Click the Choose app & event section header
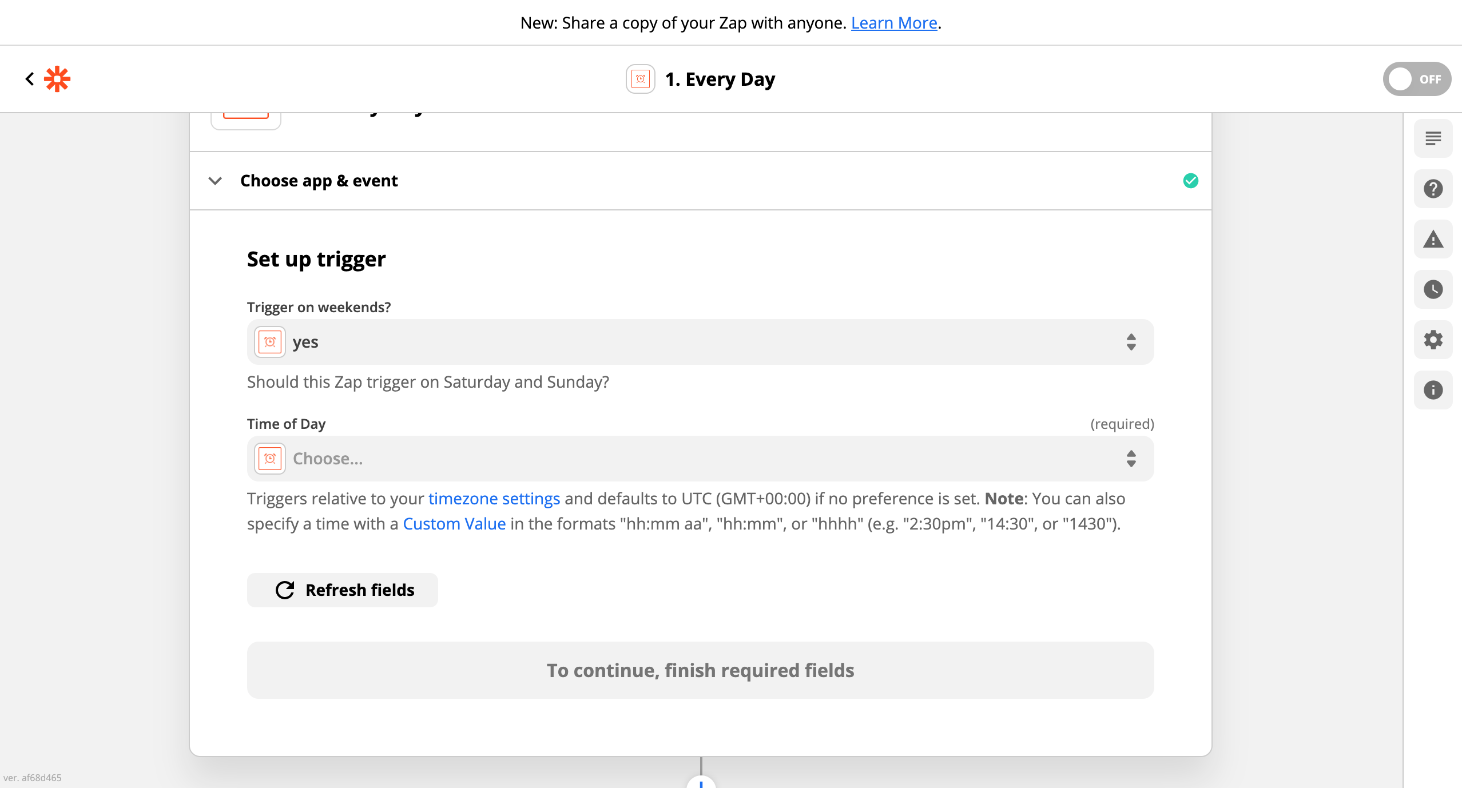This screenshot has width=1462, height=788. (x=700, y=181)
